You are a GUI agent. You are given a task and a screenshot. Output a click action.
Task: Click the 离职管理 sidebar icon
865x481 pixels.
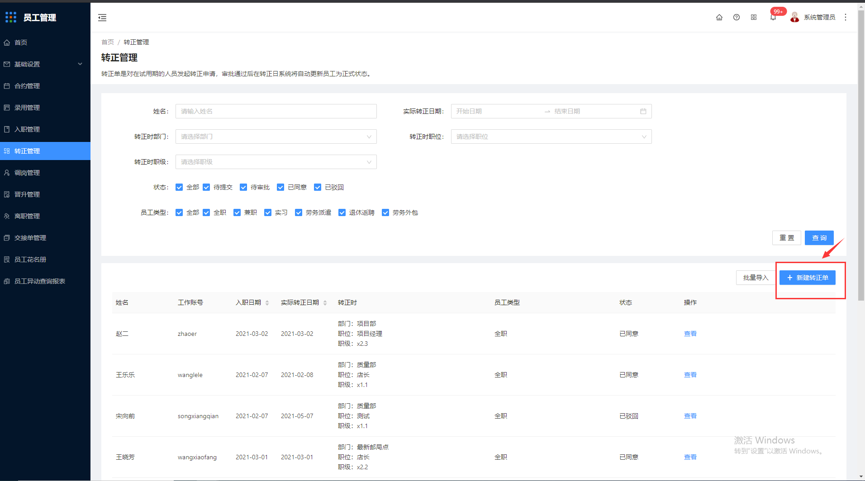(7, 216)
